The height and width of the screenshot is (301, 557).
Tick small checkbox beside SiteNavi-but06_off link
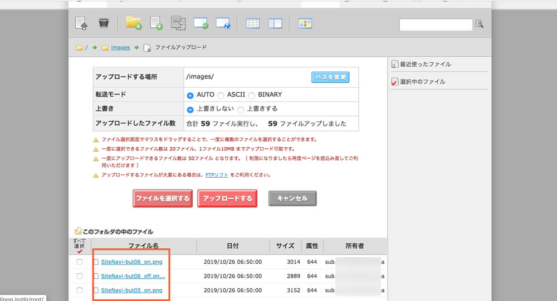pyautogui.click(x=96, y=276)
